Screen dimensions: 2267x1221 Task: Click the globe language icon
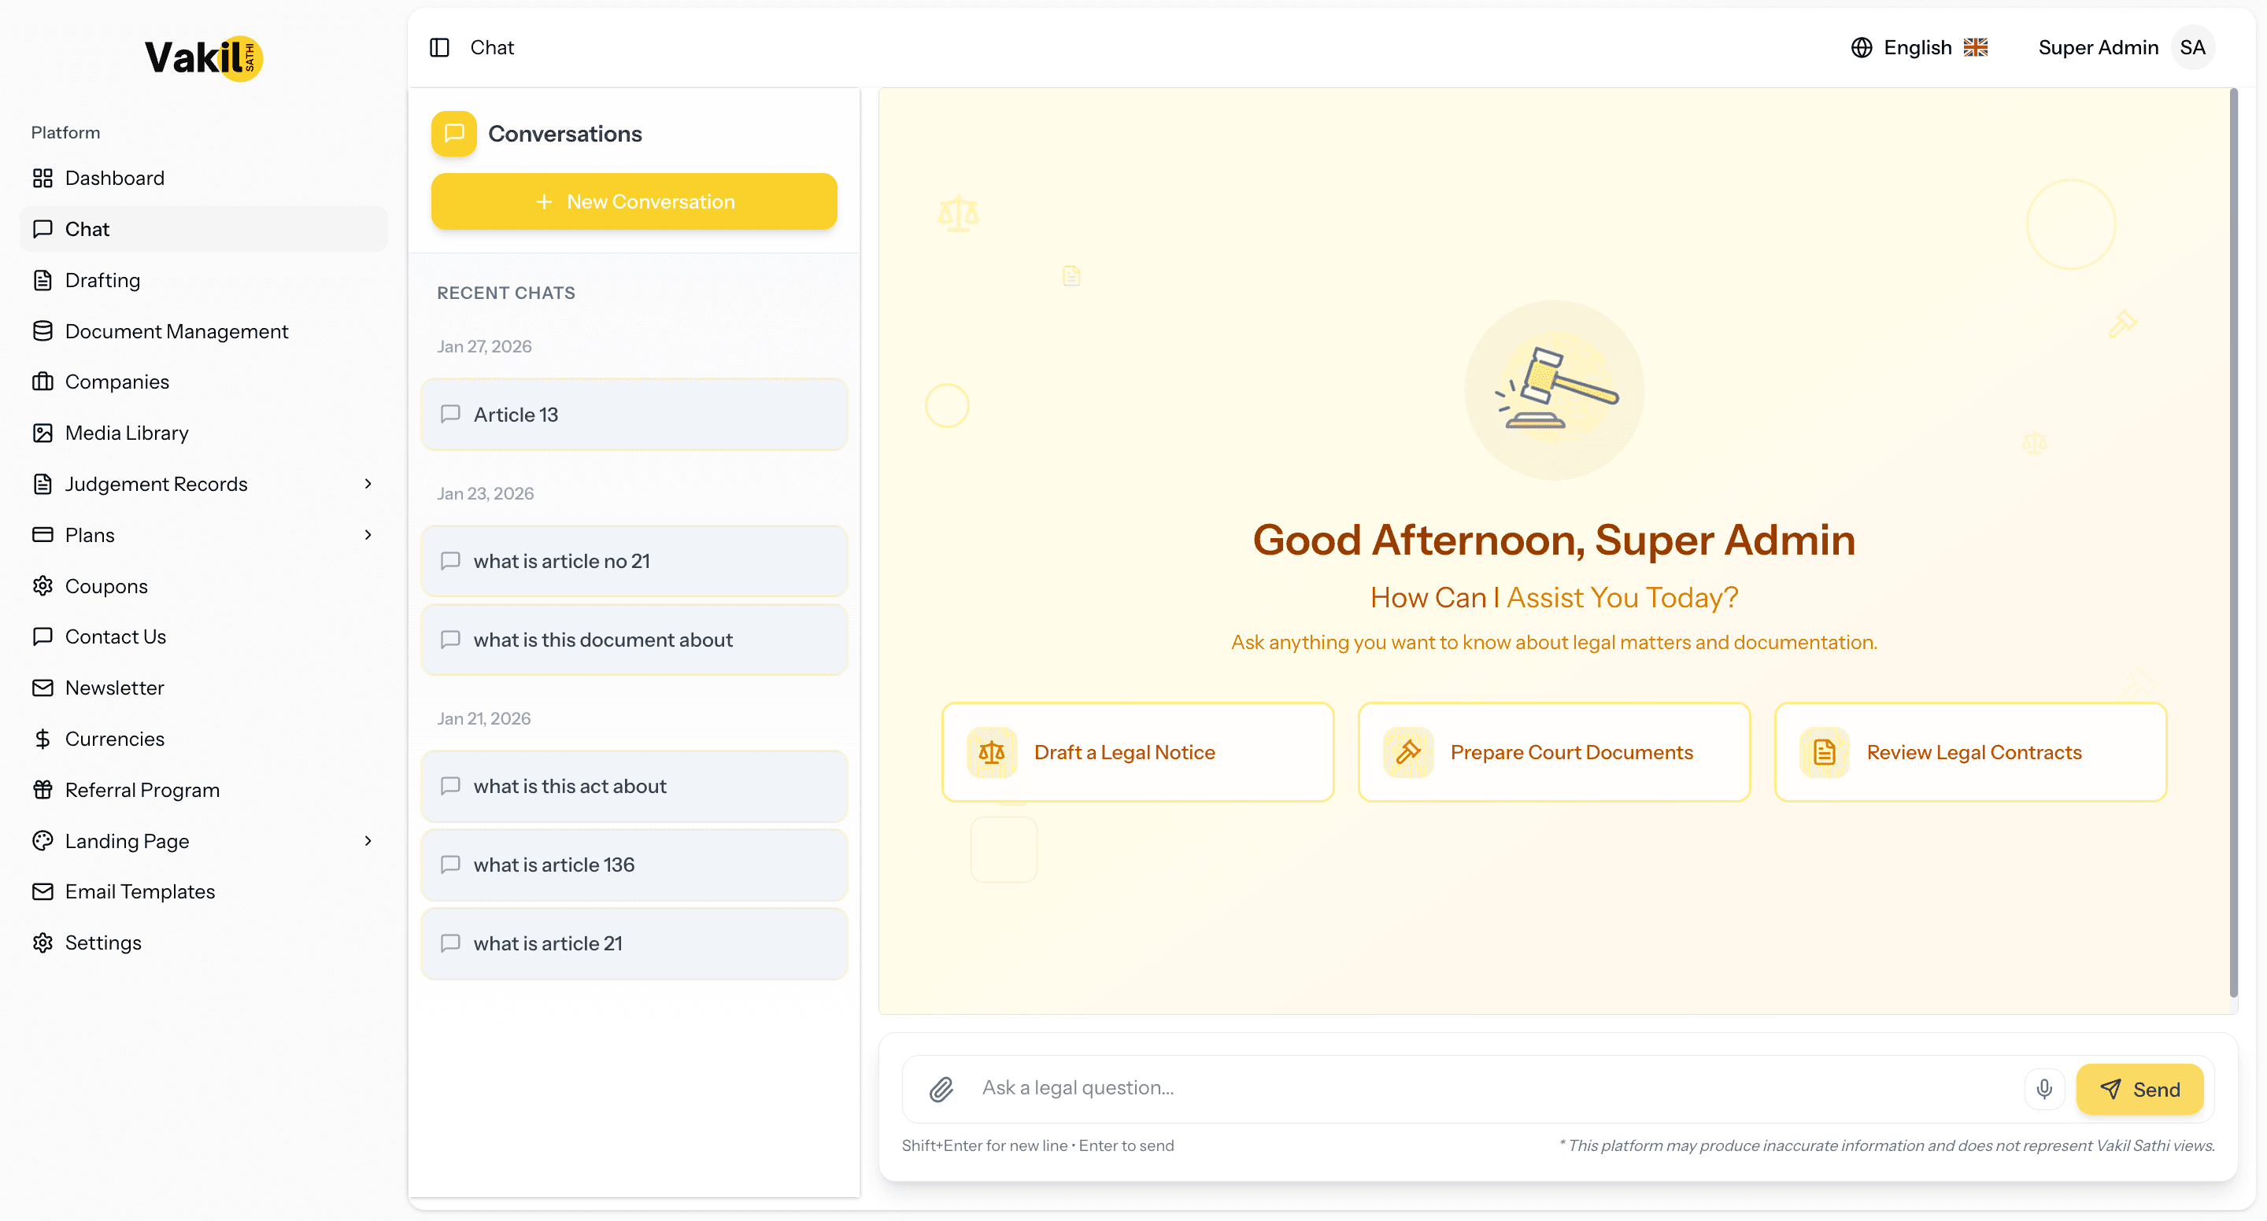point(1862,47)
